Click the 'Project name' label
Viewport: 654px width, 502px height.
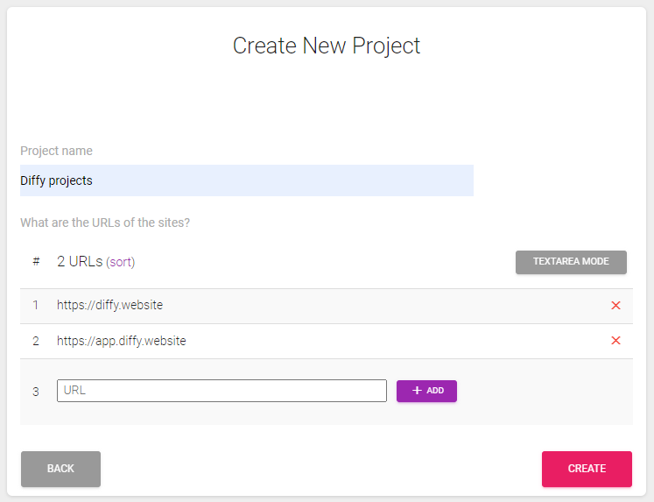(56, 151)
